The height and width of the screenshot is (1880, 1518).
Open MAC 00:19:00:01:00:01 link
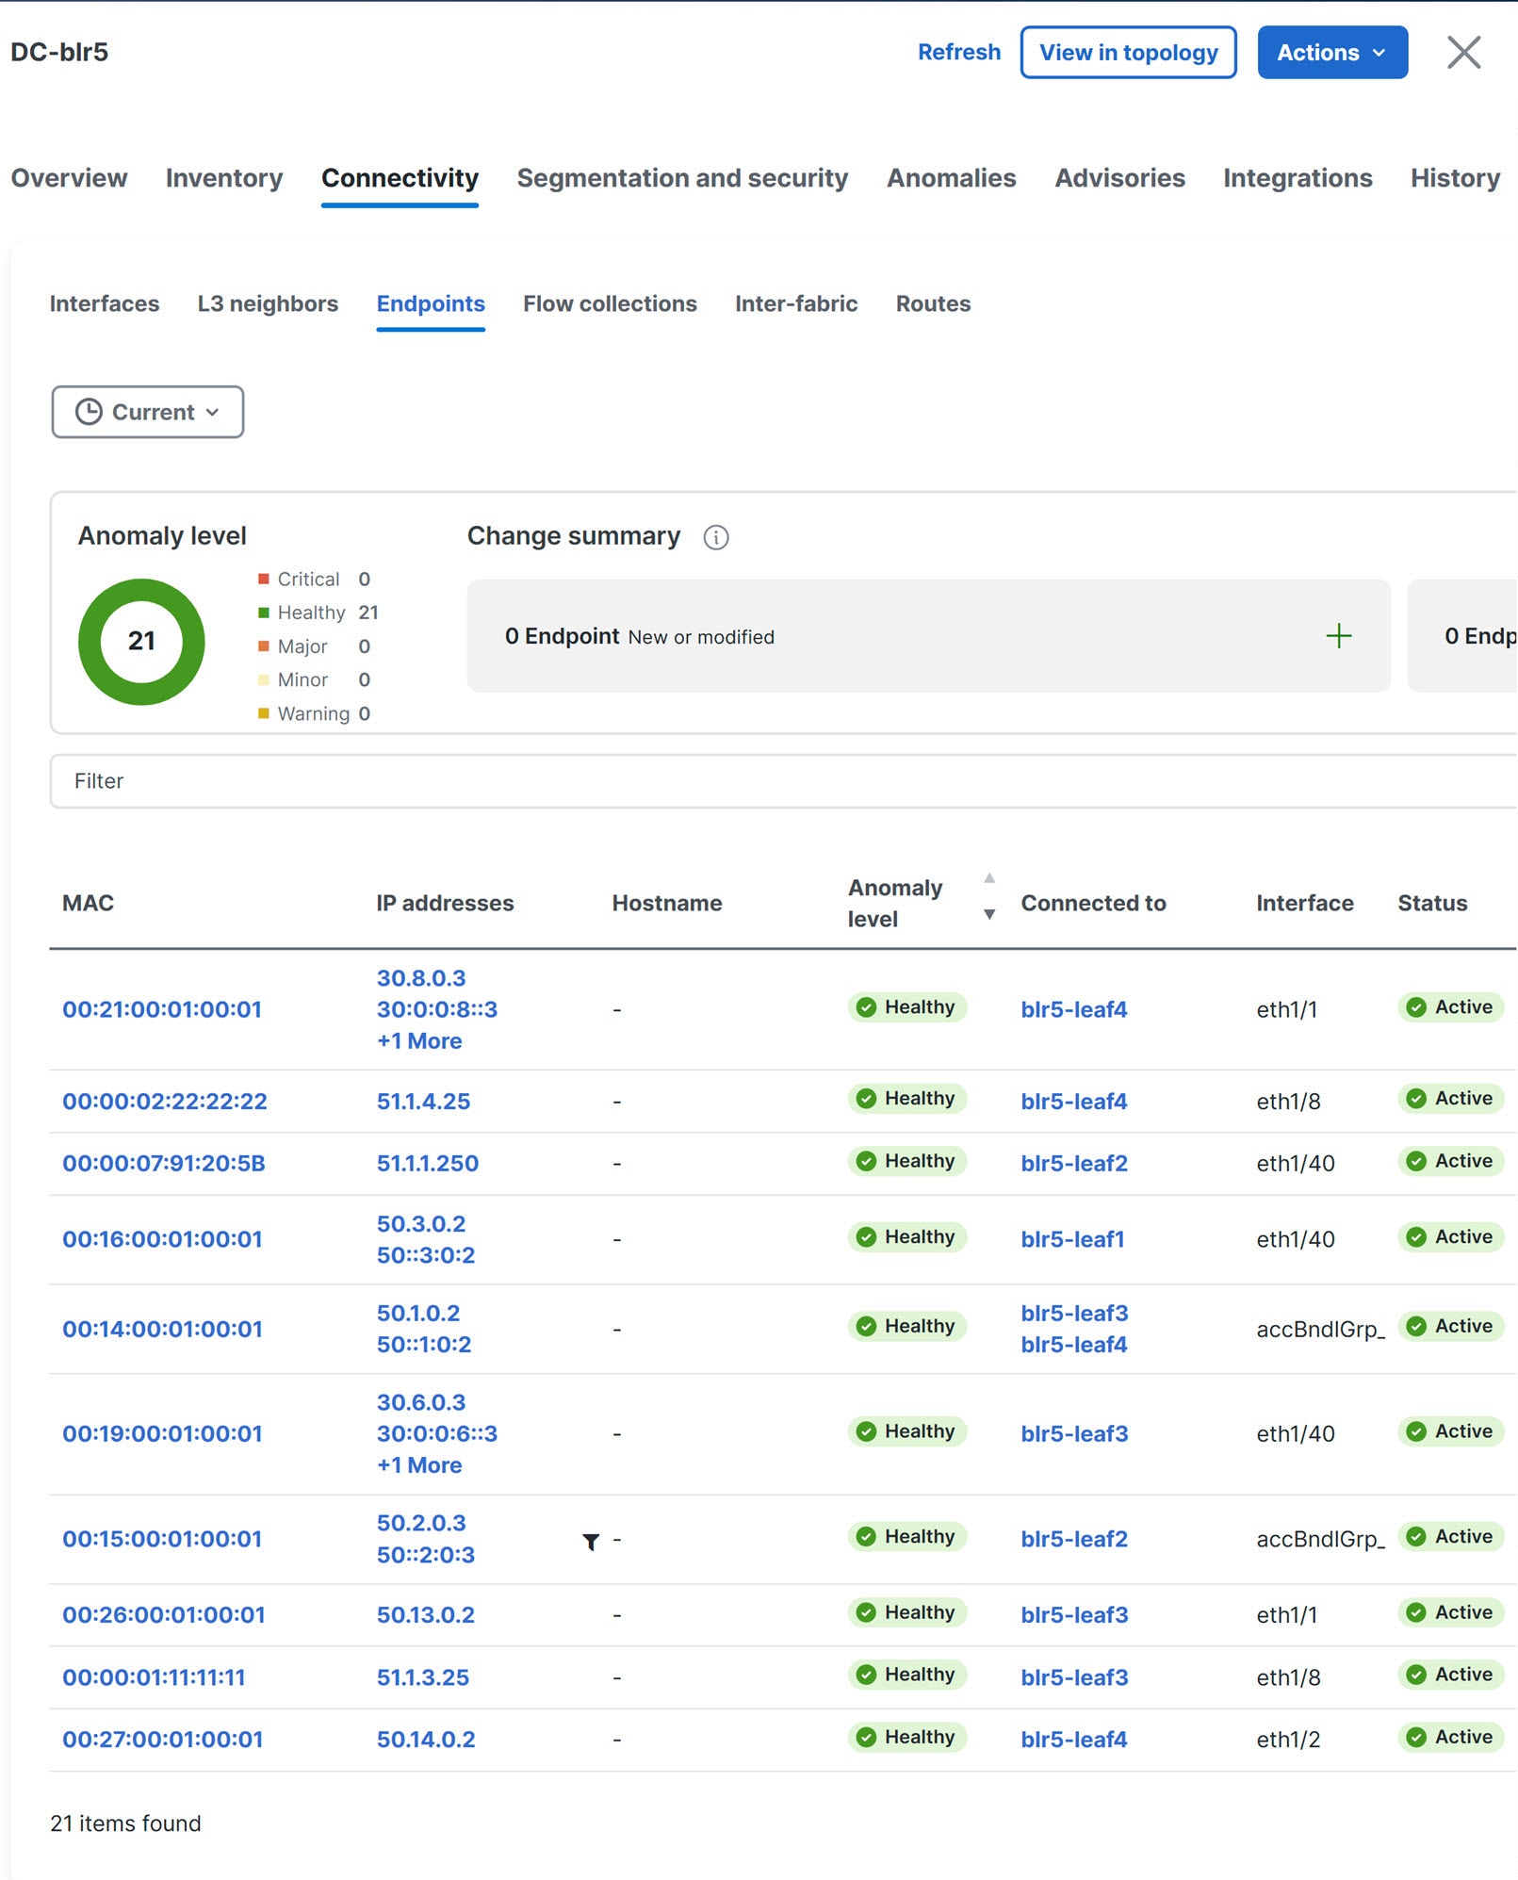[162, 1433]
